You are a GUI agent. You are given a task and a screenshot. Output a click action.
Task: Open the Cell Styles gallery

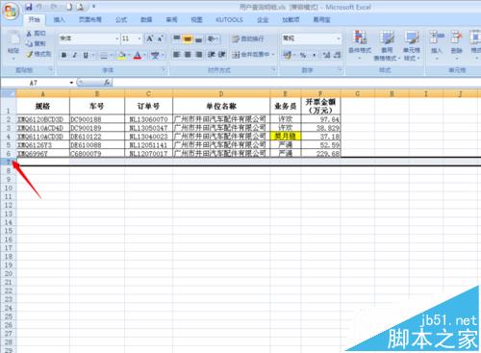pyautogui.click(x=411, y=45)
